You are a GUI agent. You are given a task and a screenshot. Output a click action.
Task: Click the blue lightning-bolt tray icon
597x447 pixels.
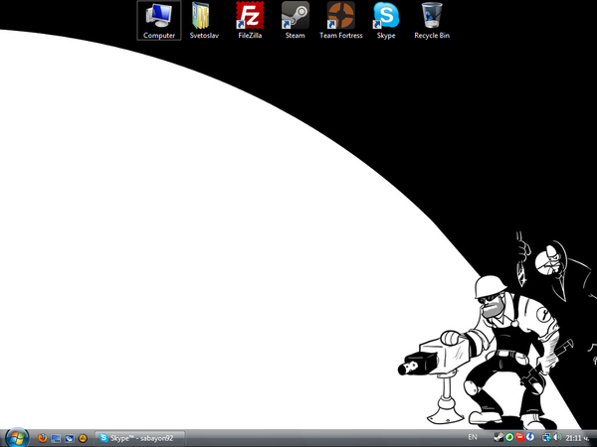[529, 437]
